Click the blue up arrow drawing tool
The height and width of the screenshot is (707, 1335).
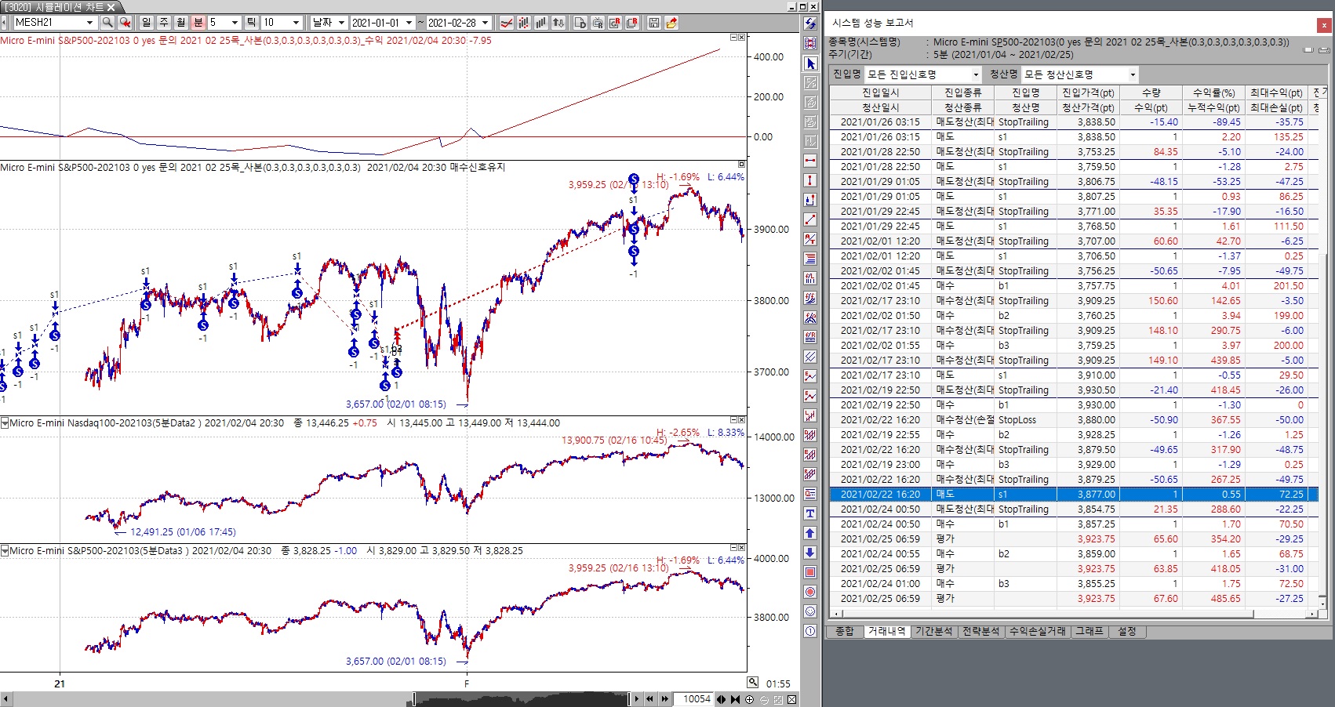810,533
